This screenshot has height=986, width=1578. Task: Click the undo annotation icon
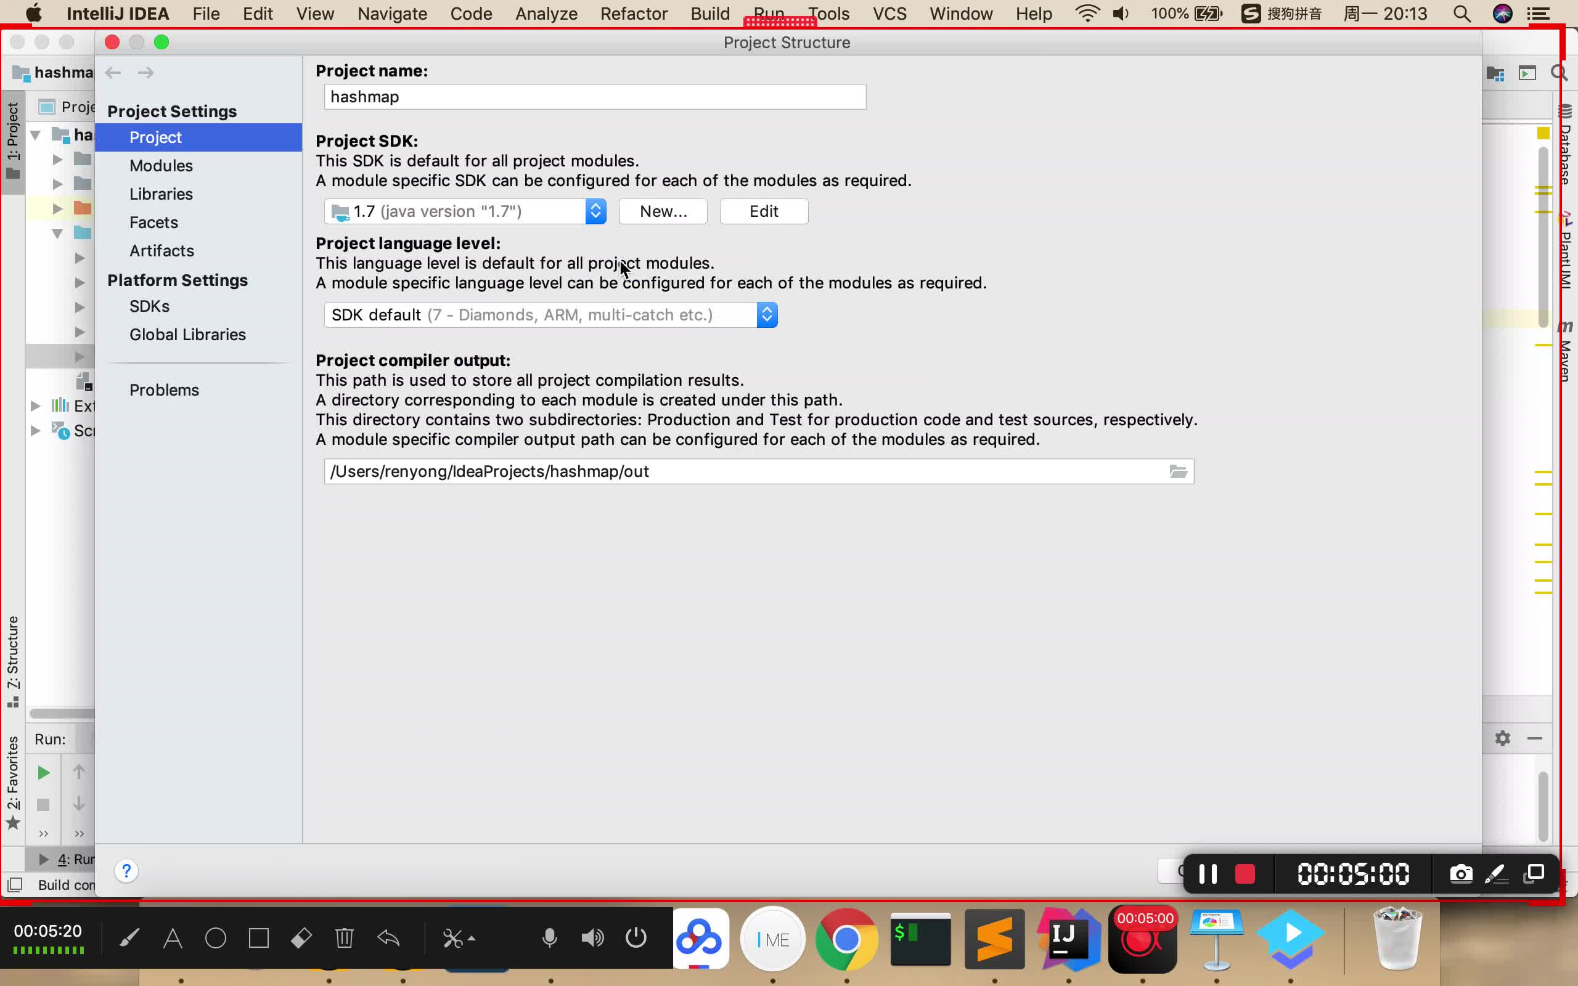[x=388, y=937]
